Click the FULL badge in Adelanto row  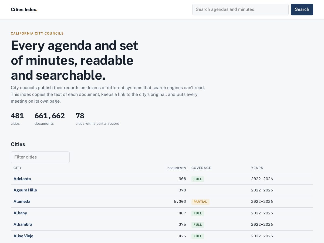(x=198, y=179)
